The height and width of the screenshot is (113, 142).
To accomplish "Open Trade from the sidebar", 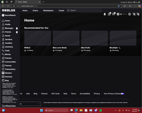I will [6, 51].
